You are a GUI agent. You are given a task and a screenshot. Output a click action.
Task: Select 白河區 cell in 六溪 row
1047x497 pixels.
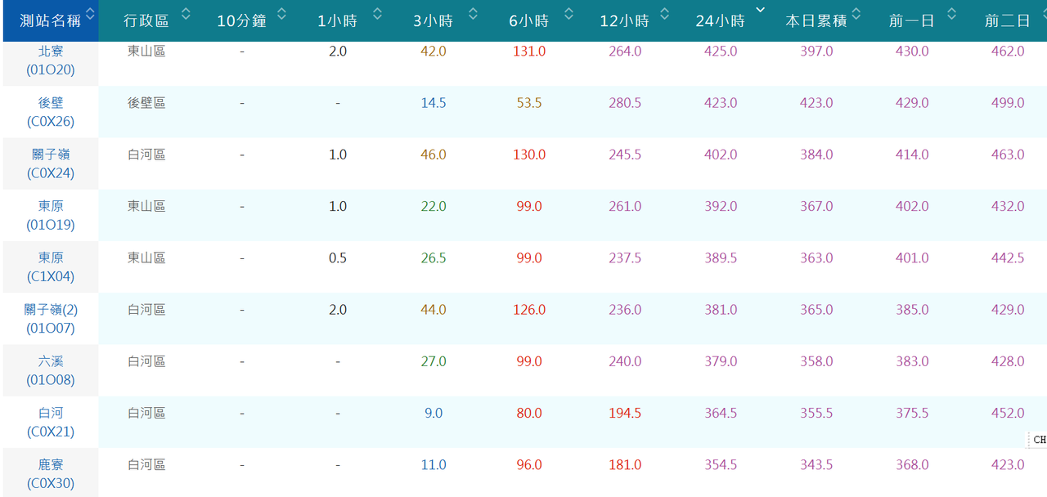[146, 361]
